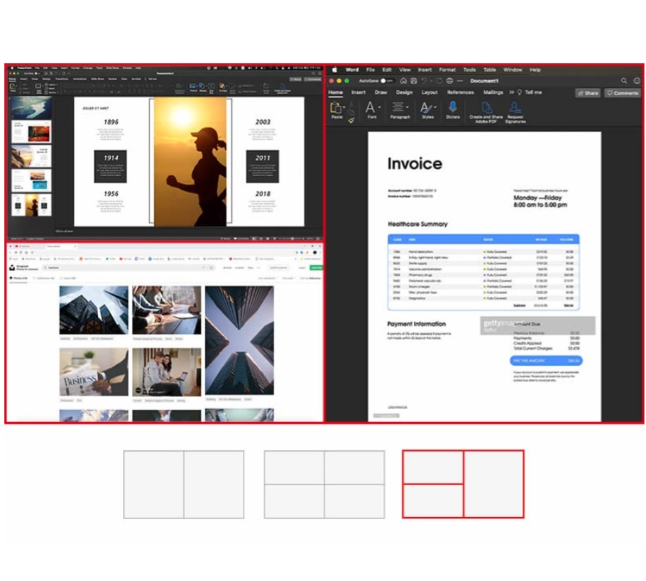Select the three-pane split layout diagram

click(463, 484)
